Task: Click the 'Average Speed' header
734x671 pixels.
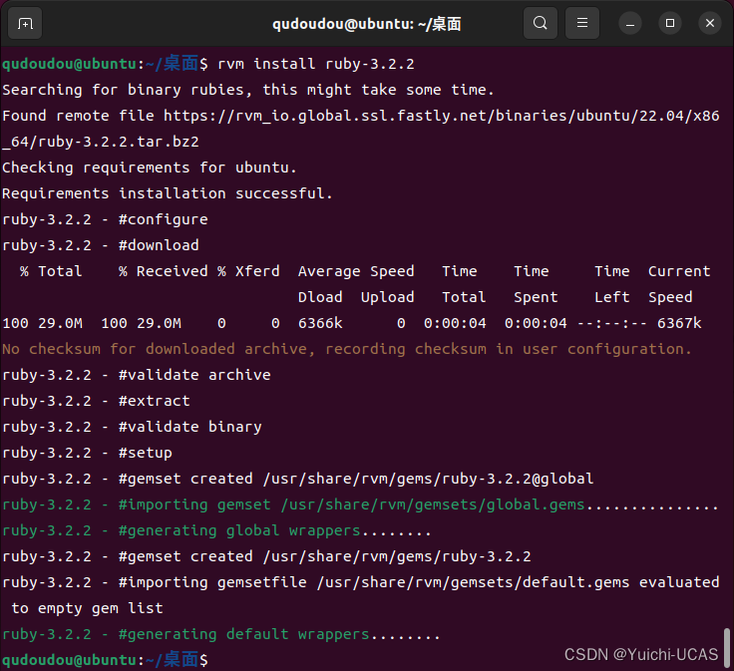Action: 356,271
